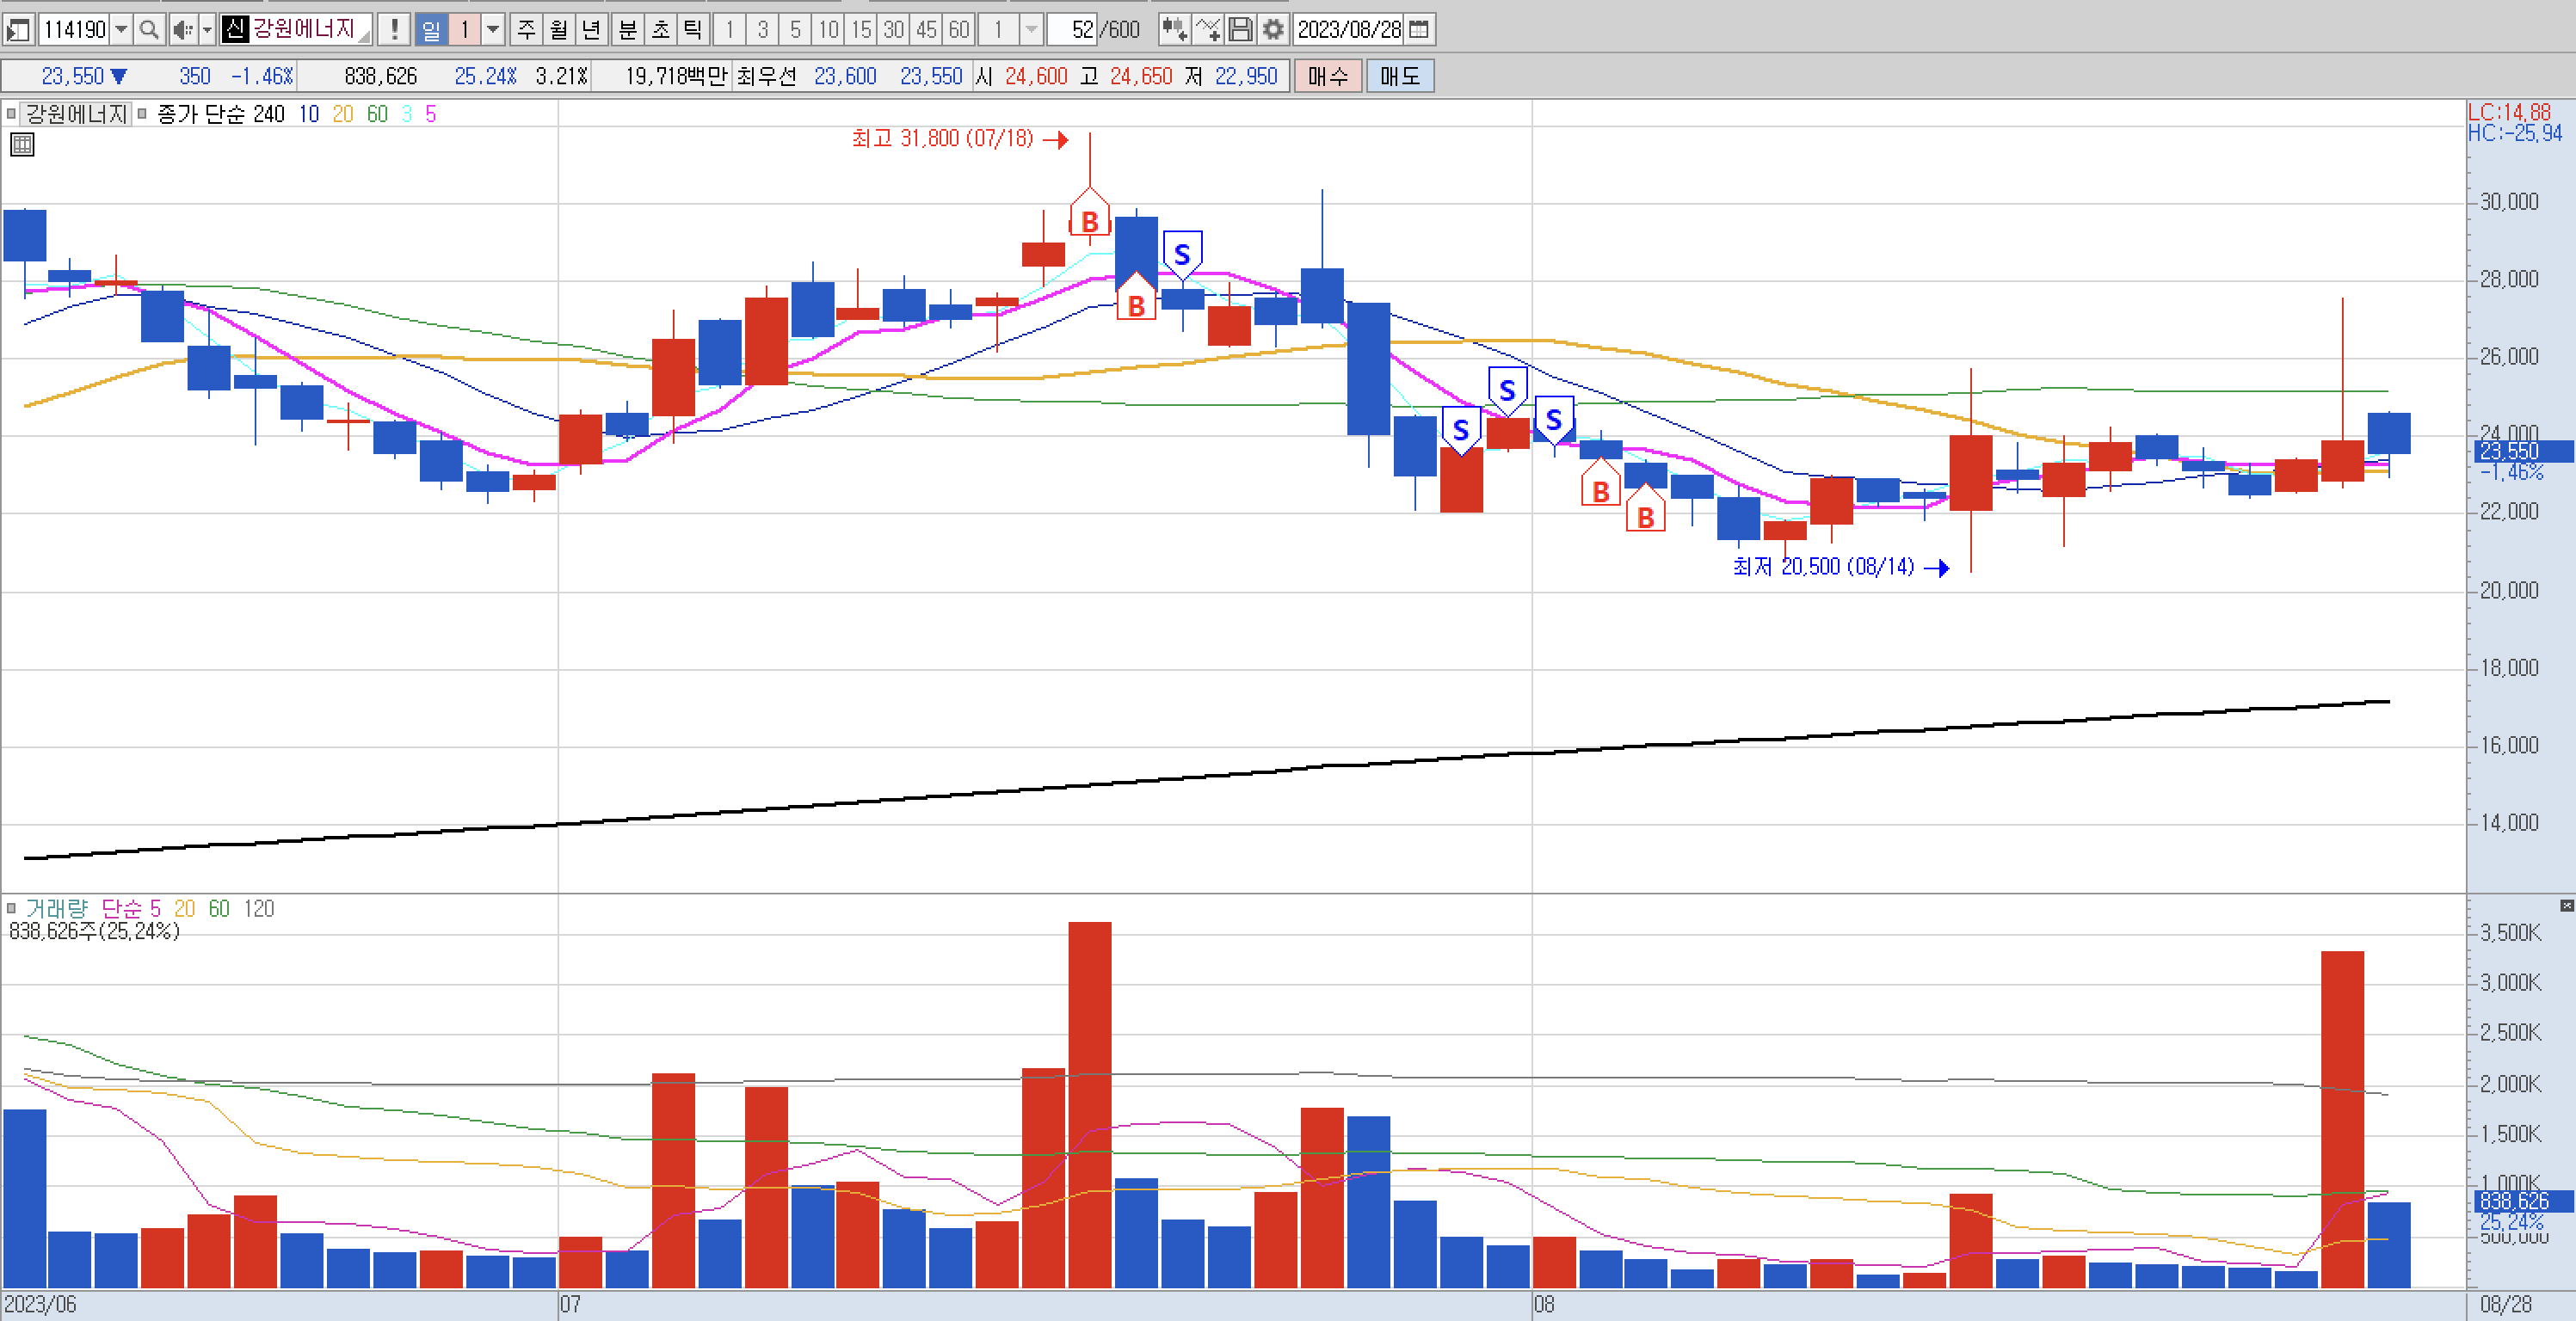Click the candle count 52 input field

click(1072, 29)
